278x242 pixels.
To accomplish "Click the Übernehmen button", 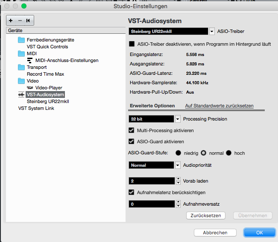I will coord(253,215).
